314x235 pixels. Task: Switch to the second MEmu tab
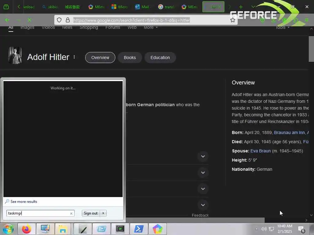pos(189,7)
